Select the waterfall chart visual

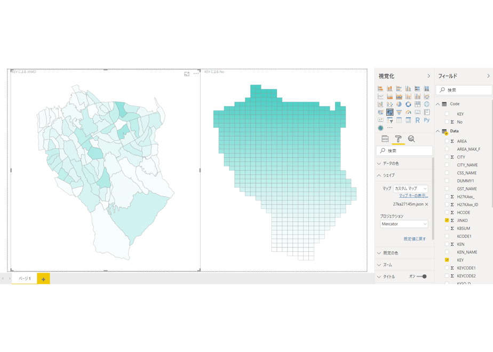coord(380,105)
